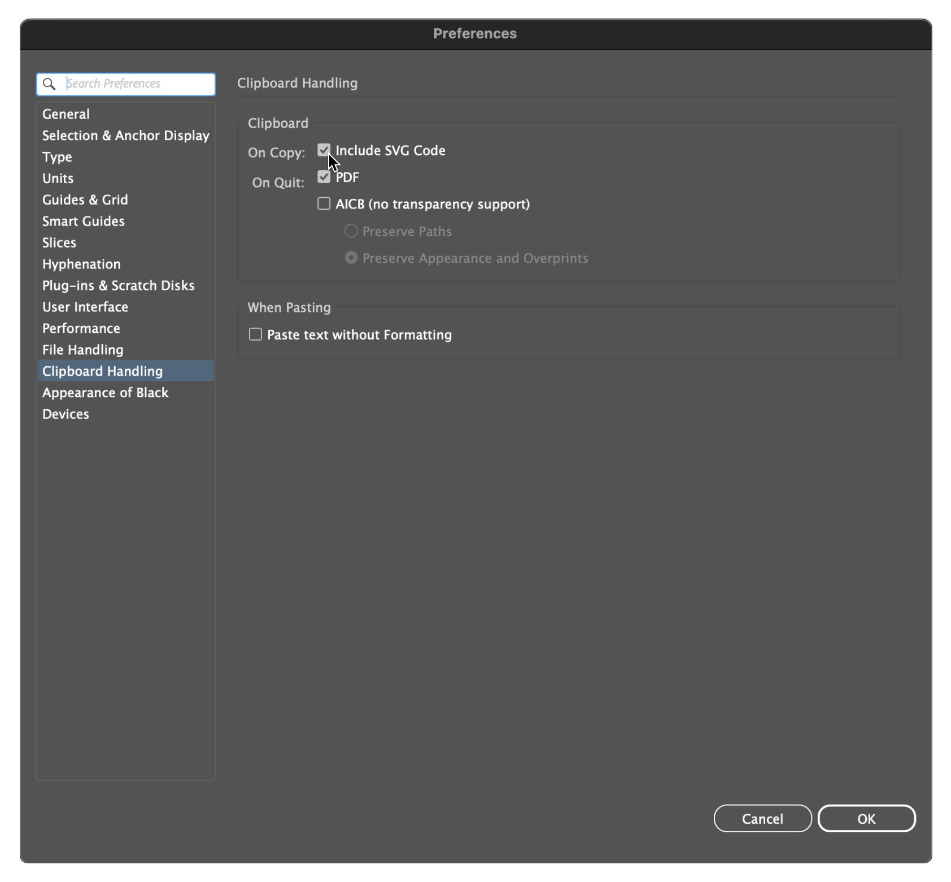Toggle Paste text without Formatting

pyautogui.click(x=254, y=334)
